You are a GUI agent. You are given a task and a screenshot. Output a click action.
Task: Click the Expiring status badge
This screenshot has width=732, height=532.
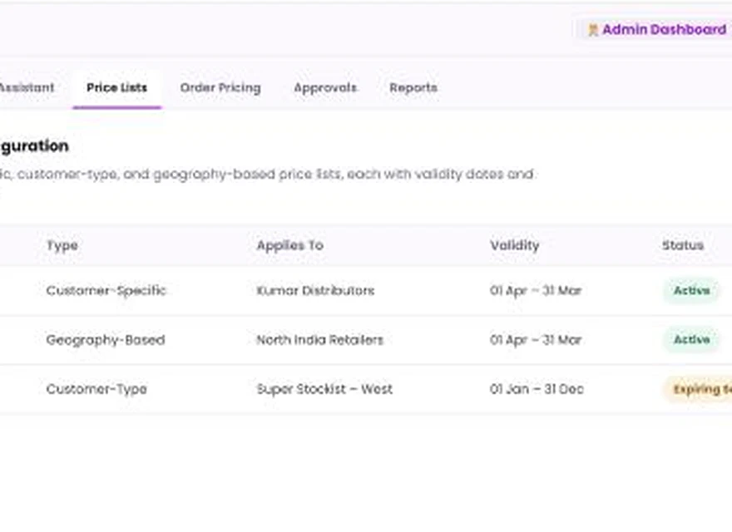click(x=699, y=389)
